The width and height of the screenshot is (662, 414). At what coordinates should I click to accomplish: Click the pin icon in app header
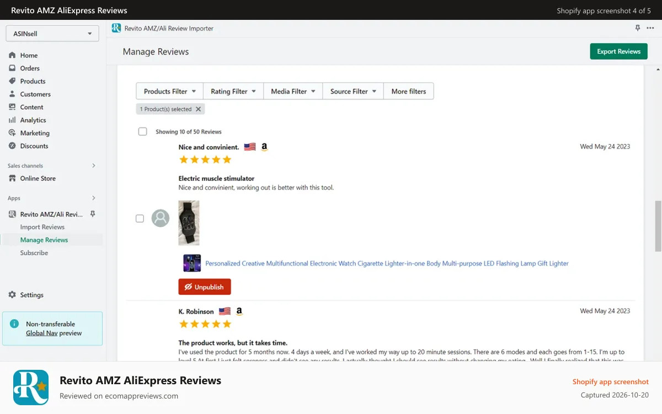[x=638, y=28]
